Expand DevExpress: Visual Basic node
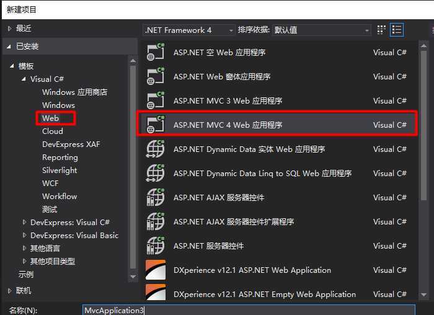 point(24,235)
